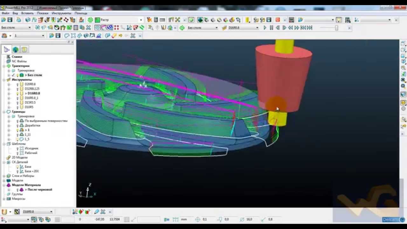
Task: Open the Растр strategy dropdown
Action: click(141, 20)
